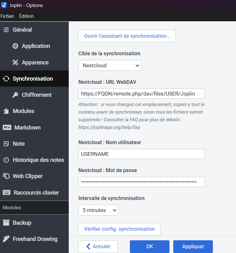Show Web Clipper settings
The width and height of the screenshot is (236, 253).
[x=34, y=176]
